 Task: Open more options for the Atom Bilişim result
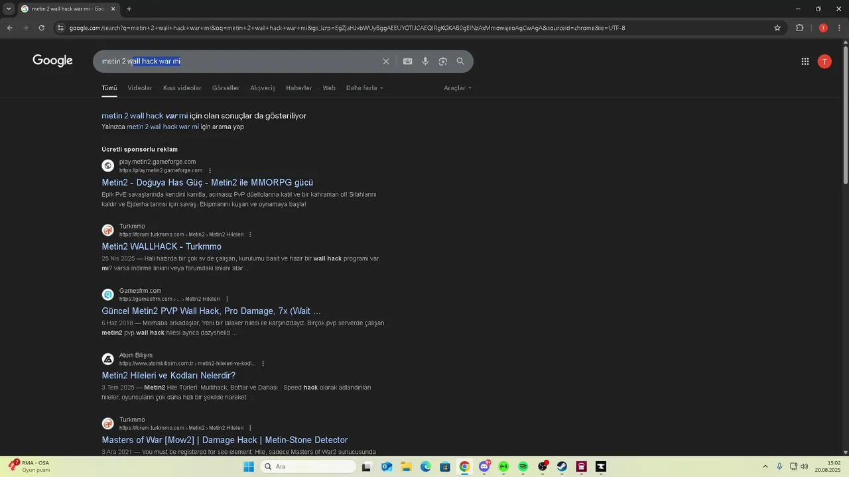(x=263, y=363)
